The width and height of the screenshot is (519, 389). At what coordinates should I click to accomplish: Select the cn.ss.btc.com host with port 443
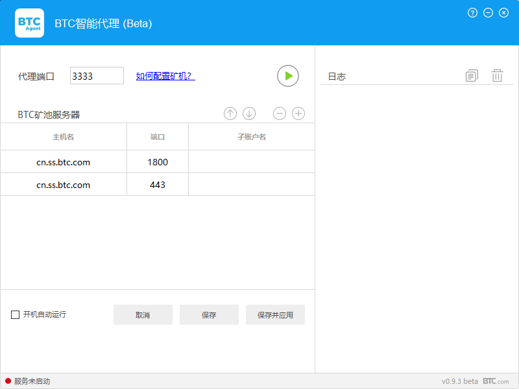63,185
